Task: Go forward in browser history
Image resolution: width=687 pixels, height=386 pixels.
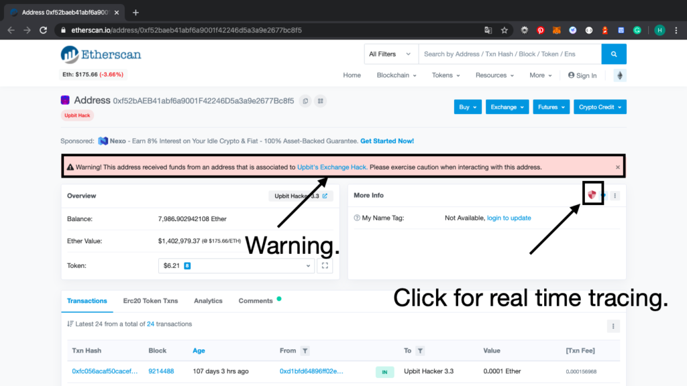Action: pos(27,30)
